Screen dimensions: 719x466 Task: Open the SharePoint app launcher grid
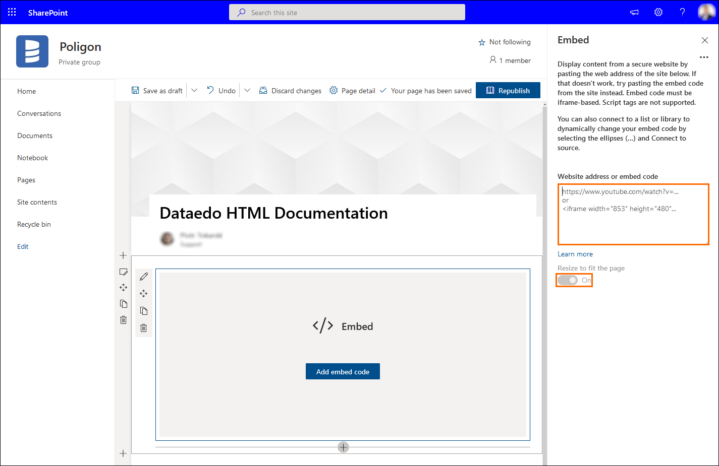tap(12, 12)
